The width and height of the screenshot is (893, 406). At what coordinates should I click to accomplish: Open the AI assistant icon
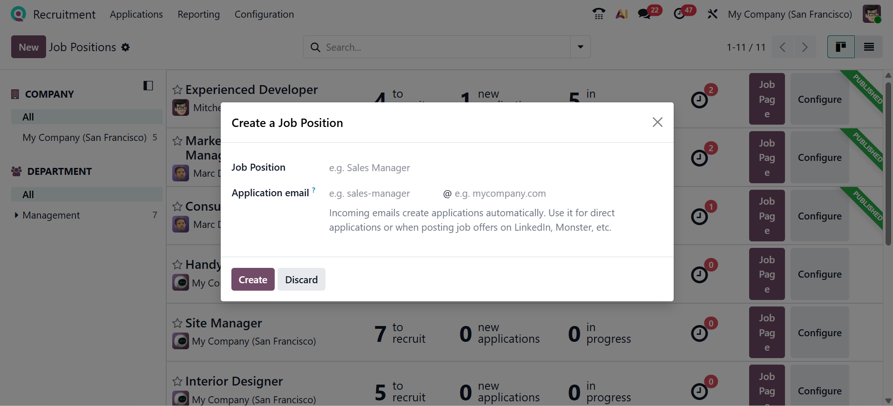coord(622,14)
